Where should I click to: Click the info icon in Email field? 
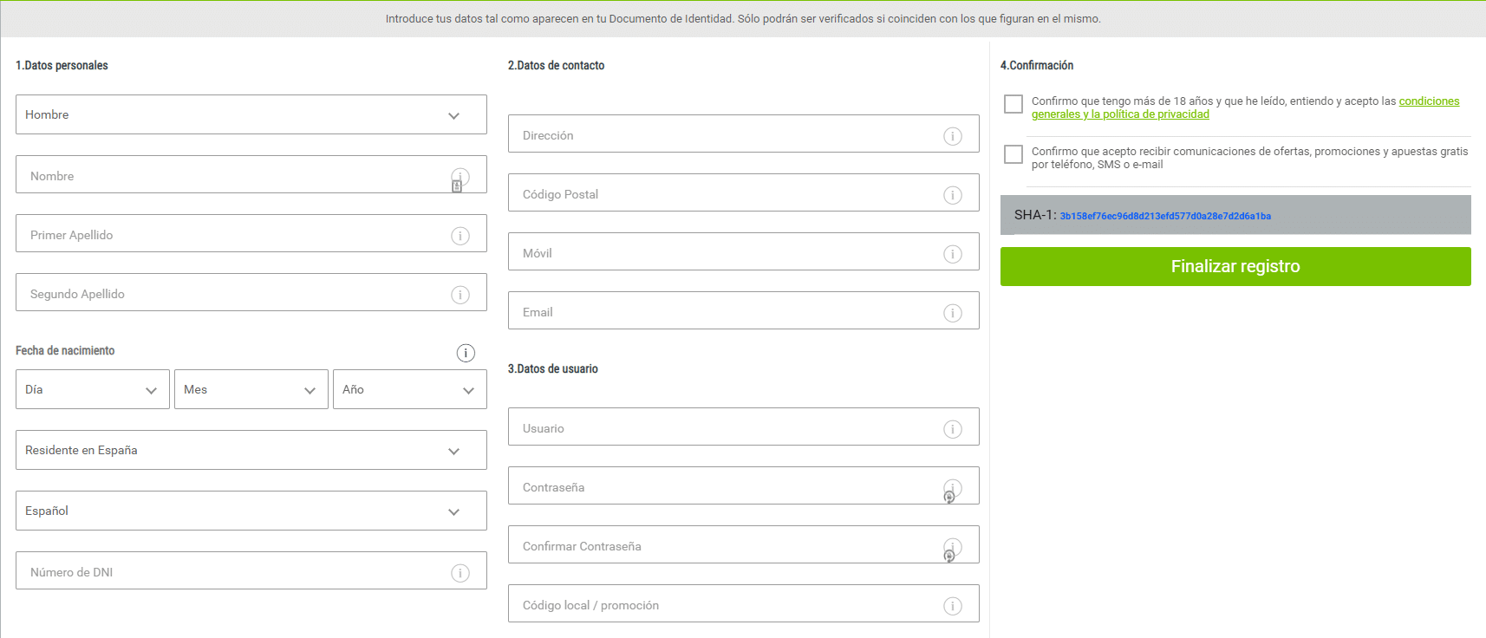tap(953, 313)
